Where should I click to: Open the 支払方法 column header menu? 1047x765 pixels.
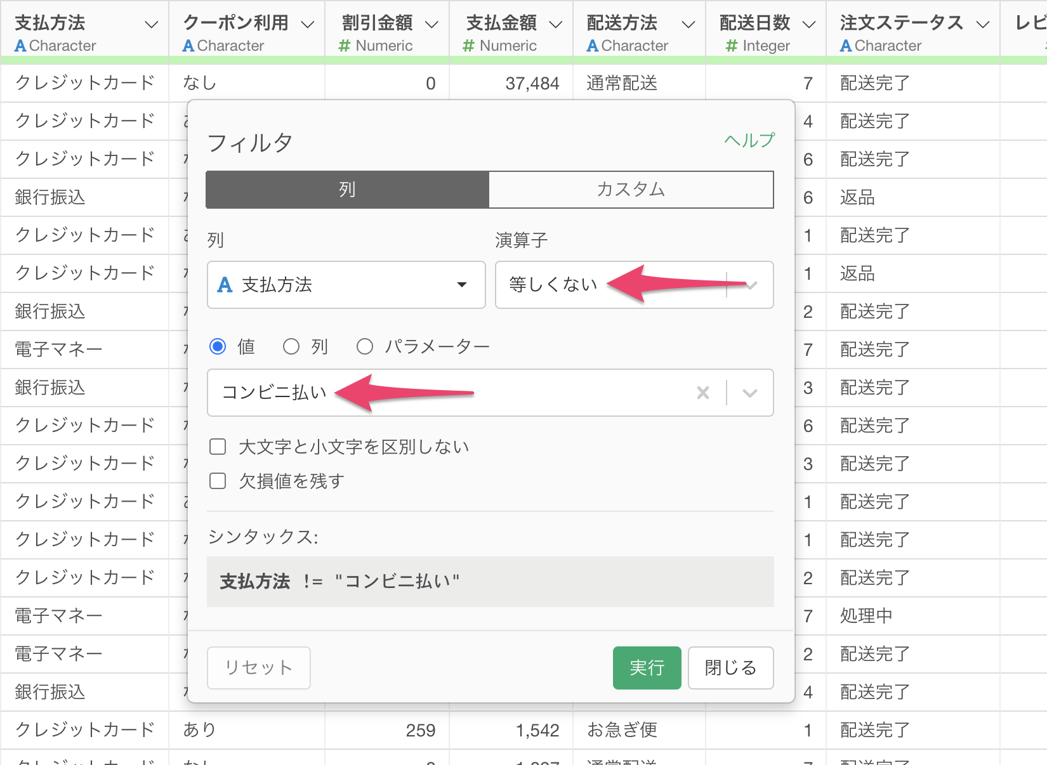tap(151, 25)
